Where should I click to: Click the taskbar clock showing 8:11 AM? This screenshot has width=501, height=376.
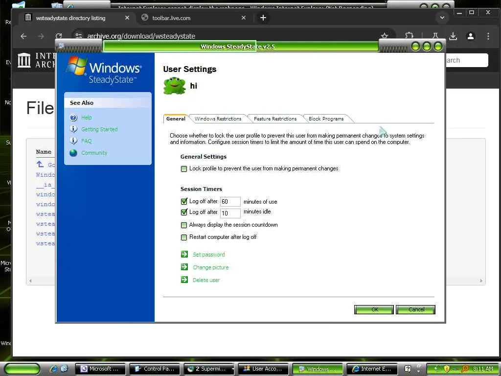(x=483, y=369)
